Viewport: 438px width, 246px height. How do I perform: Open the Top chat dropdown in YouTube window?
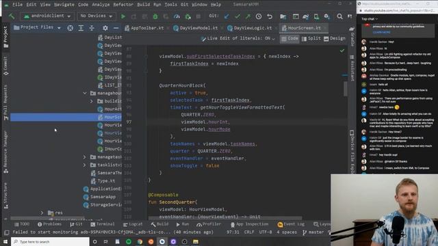coord(370,19)
